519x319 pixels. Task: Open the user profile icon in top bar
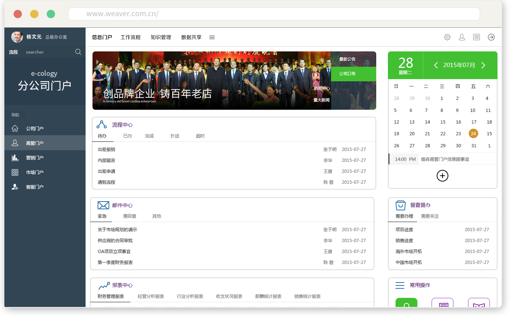coord(462,37)
